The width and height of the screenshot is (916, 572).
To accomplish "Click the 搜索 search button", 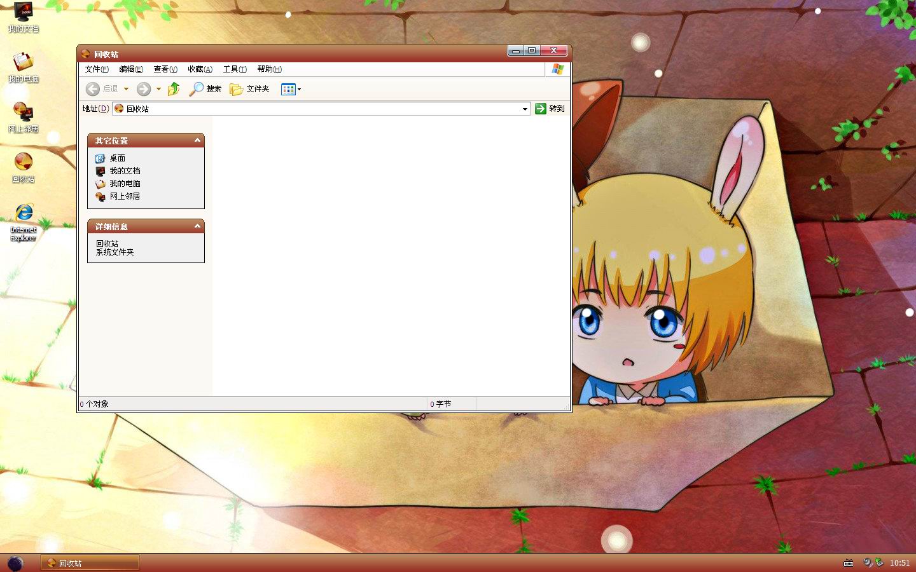I will pyautogui.click(x=205, y=89).
